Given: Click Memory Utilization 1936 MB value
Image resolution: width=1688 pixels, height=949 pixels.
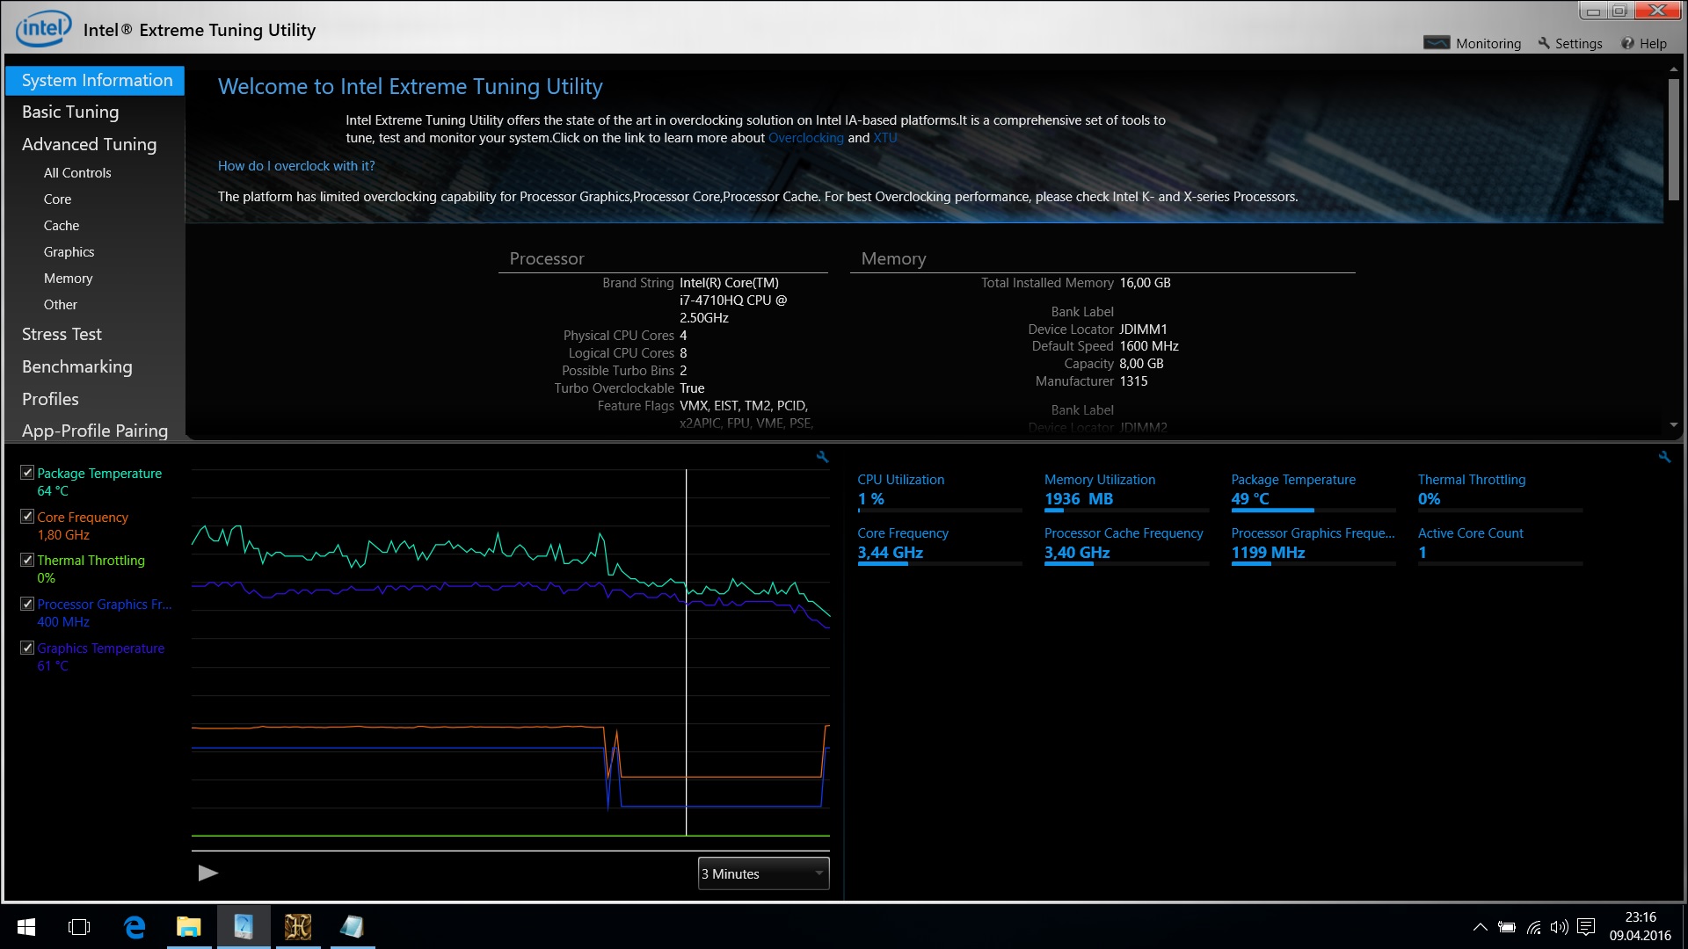Looking at the screenshot, I should (1079, 499).
